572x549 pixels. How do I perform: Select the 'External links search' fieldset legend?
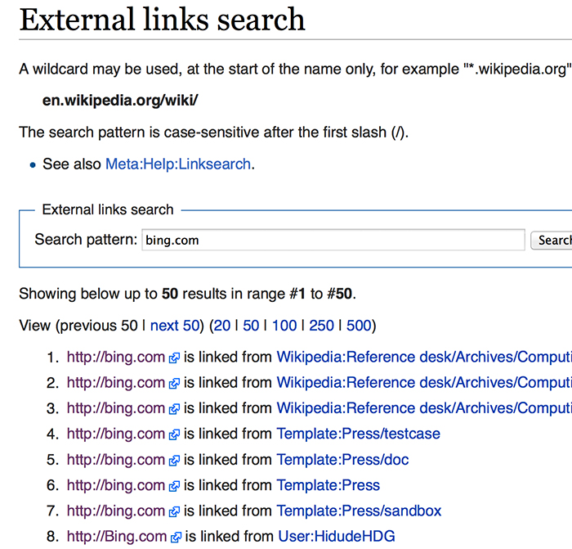tap(108, 209)
